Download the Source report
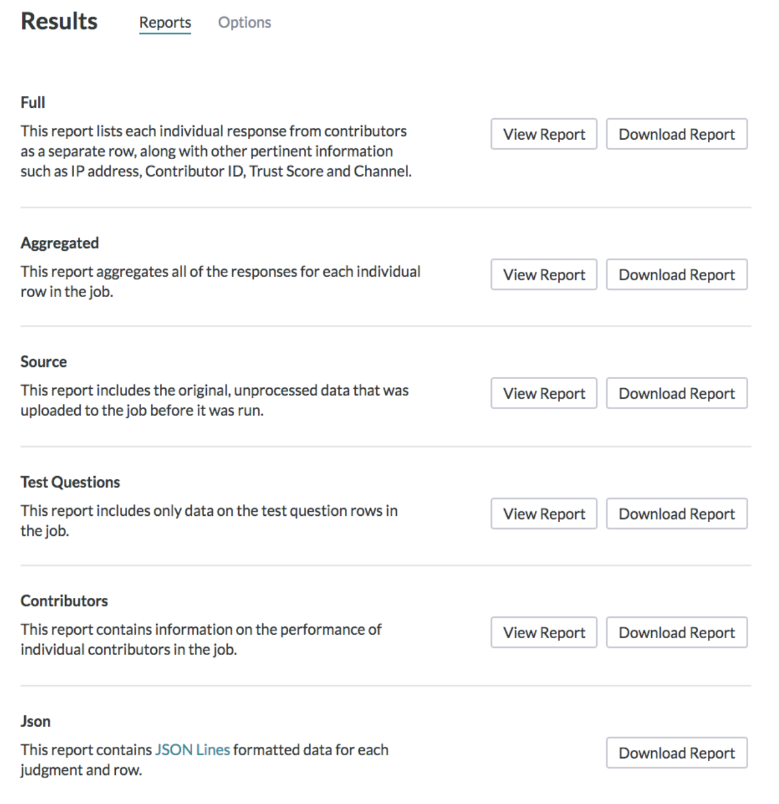 (676, 393)
